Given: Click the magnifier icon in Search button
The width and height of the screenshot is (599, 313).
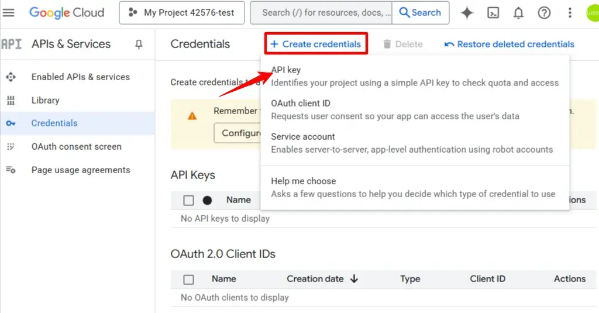Looking at the screenshot, I should click(404, 13).
